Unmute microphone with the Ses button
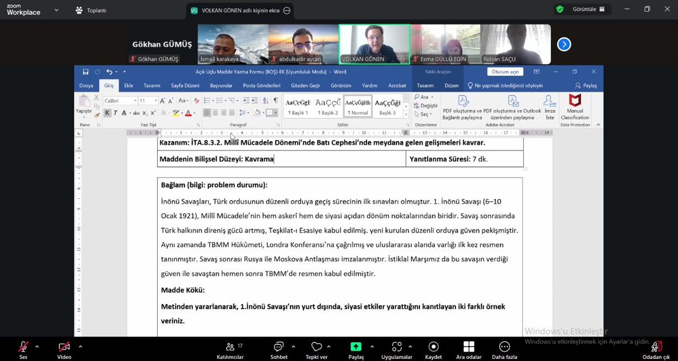678x361 pixels. point(23,351)
